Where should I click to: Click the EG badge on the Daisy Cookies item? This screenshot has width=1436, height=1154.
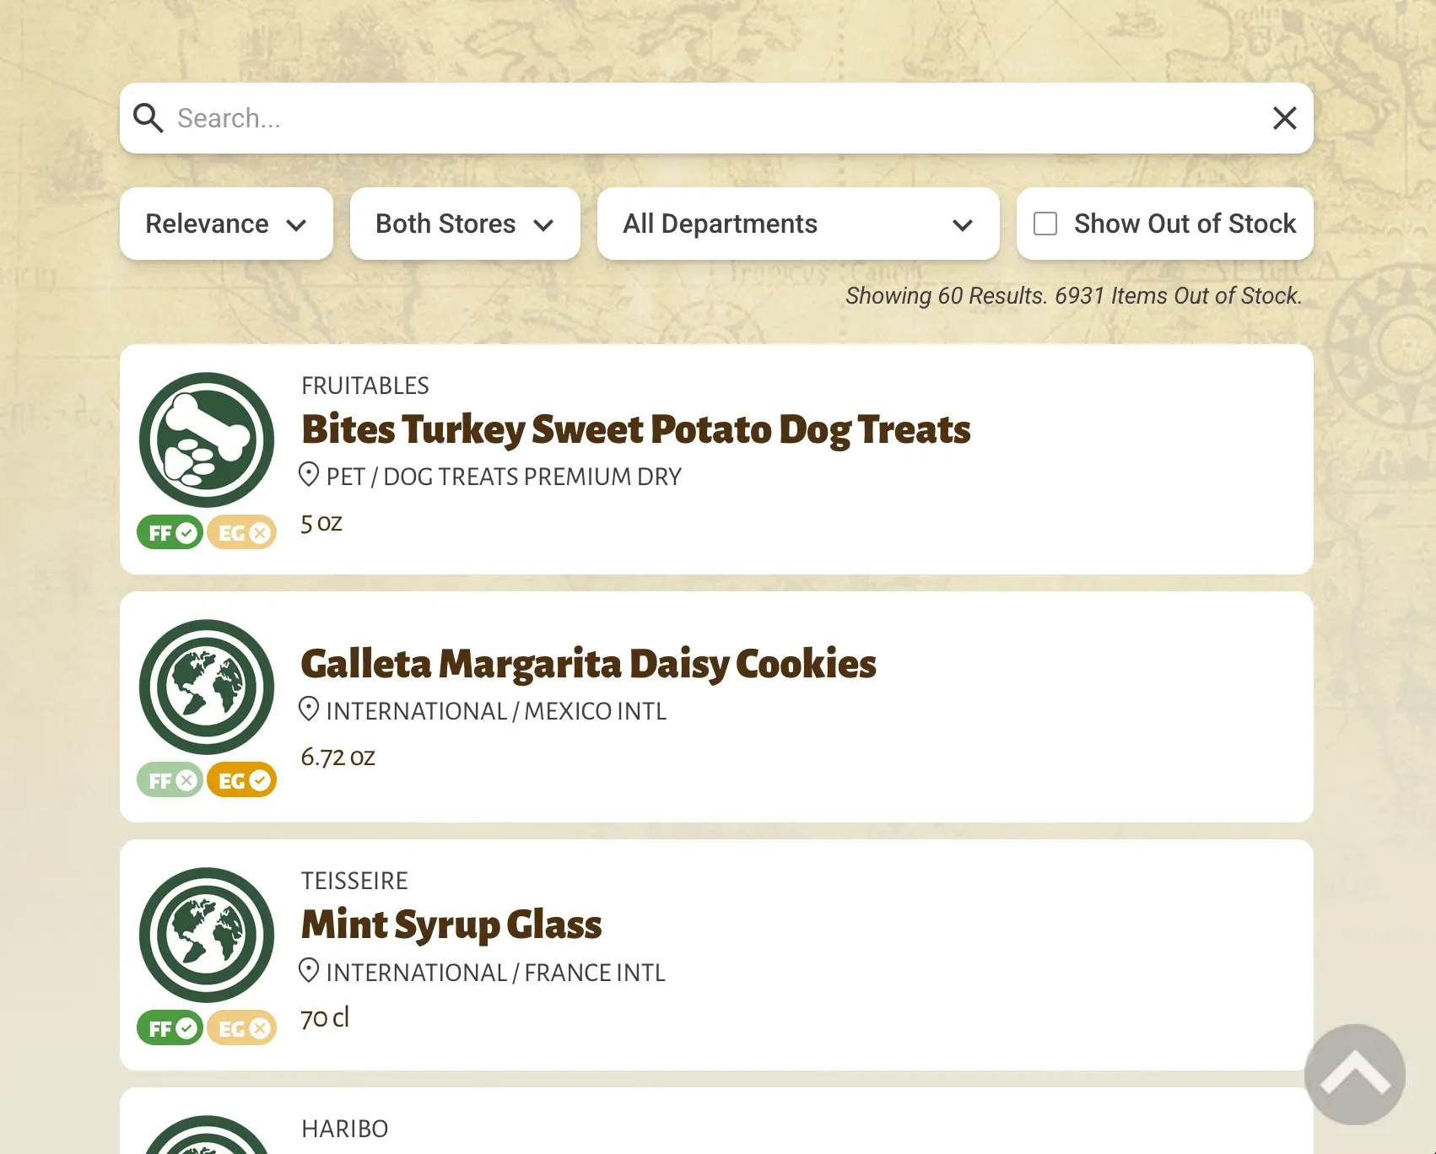242,780
